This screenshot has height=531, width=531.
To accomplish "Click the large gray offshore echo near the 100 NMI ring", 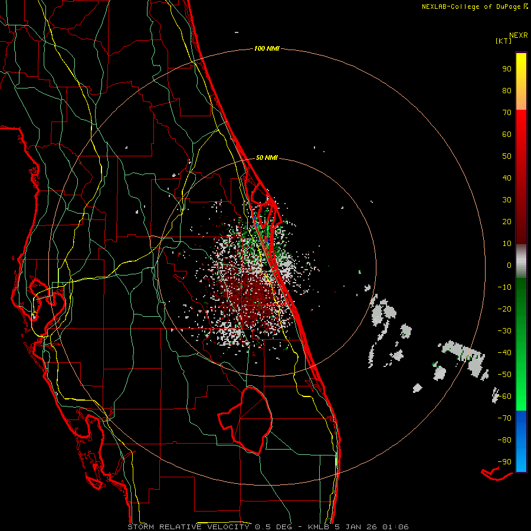I will [x=466, y=359].
